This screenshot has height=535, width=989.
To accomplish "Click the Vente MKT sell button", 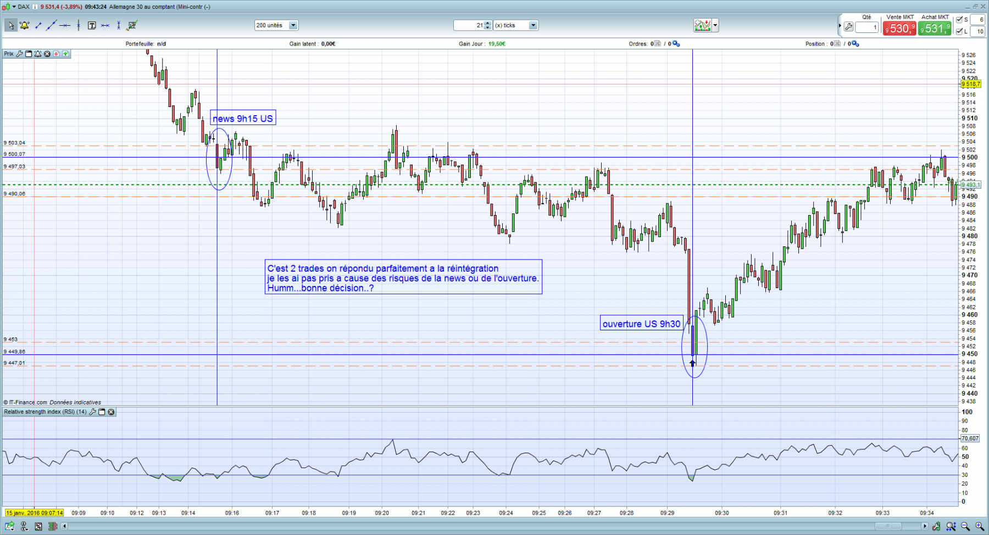I will (x=899, y=29).
